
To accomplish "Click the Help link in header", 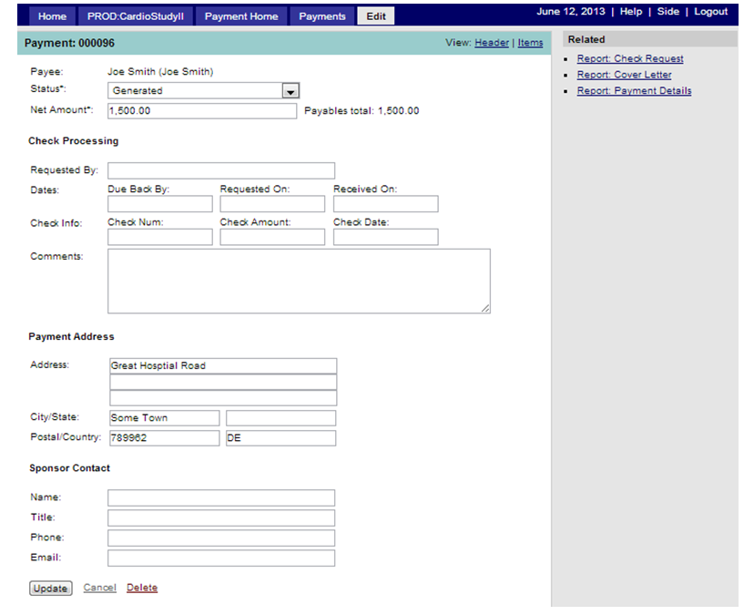I will [631, 12].
